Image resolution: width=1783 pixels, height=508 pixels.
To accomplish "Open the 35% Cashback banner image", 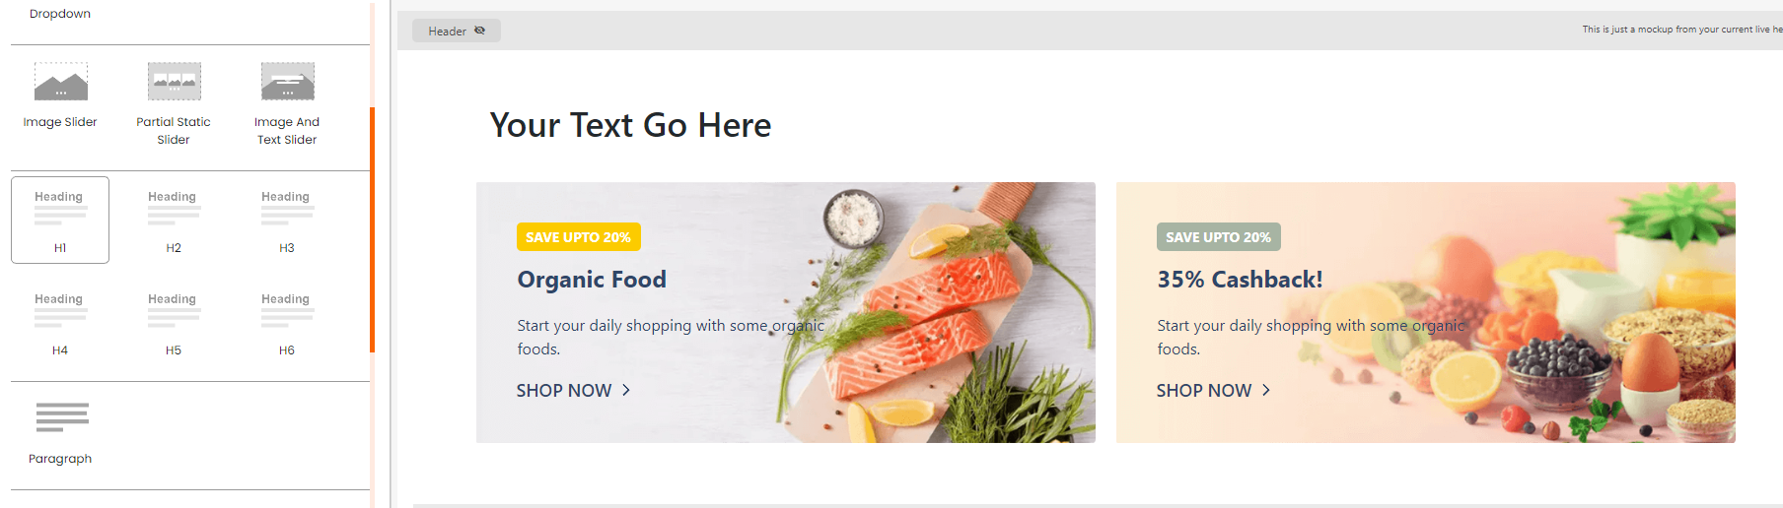I will (1425, 312).
